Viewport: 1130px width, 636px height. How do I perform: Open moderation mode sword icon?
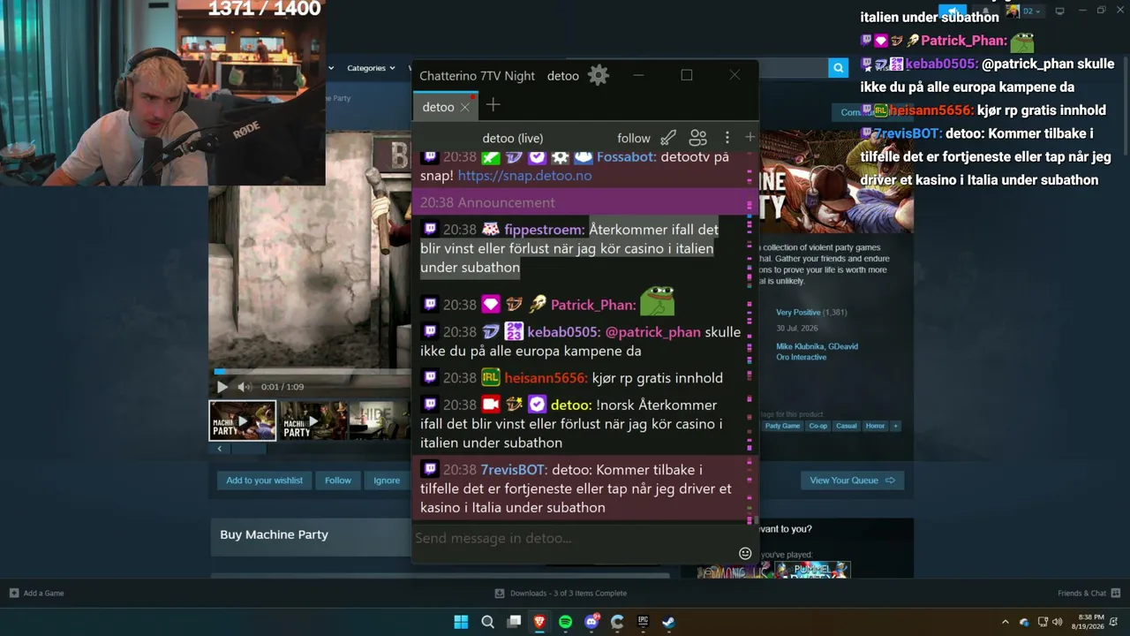[x=668, y=138]
